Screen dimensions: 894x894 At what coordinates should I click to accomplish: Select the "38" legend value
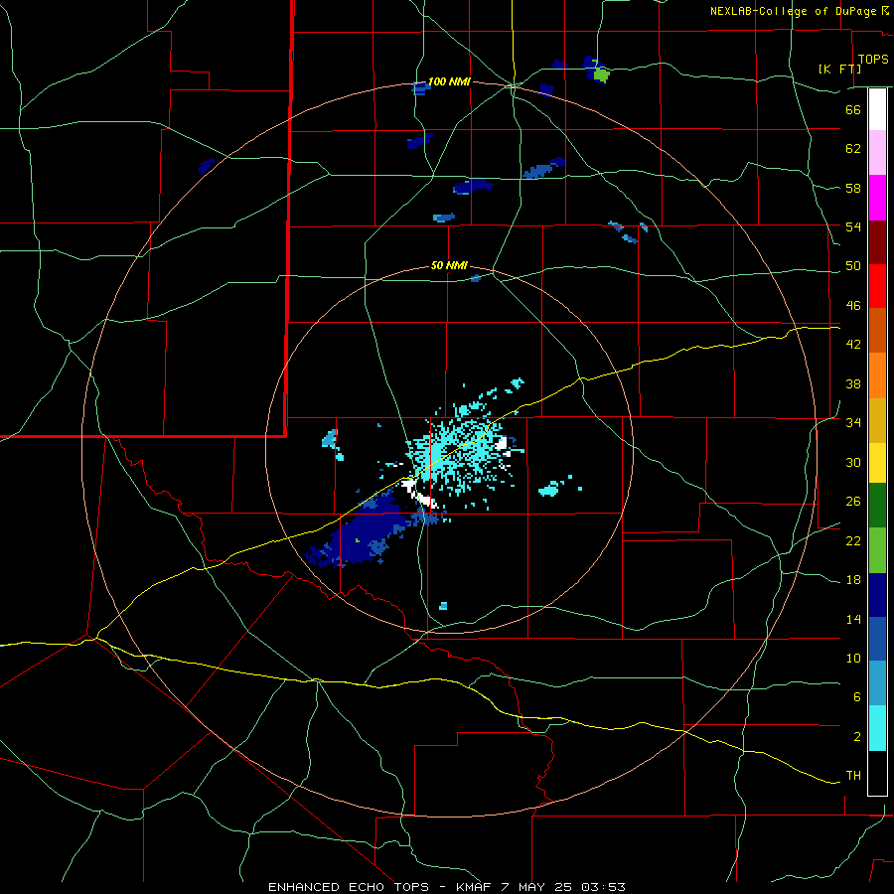pos(853,383)
